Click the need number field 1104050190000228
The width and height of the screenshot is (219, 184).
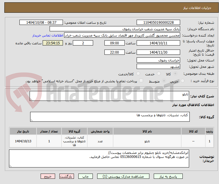tap(158, 23)
